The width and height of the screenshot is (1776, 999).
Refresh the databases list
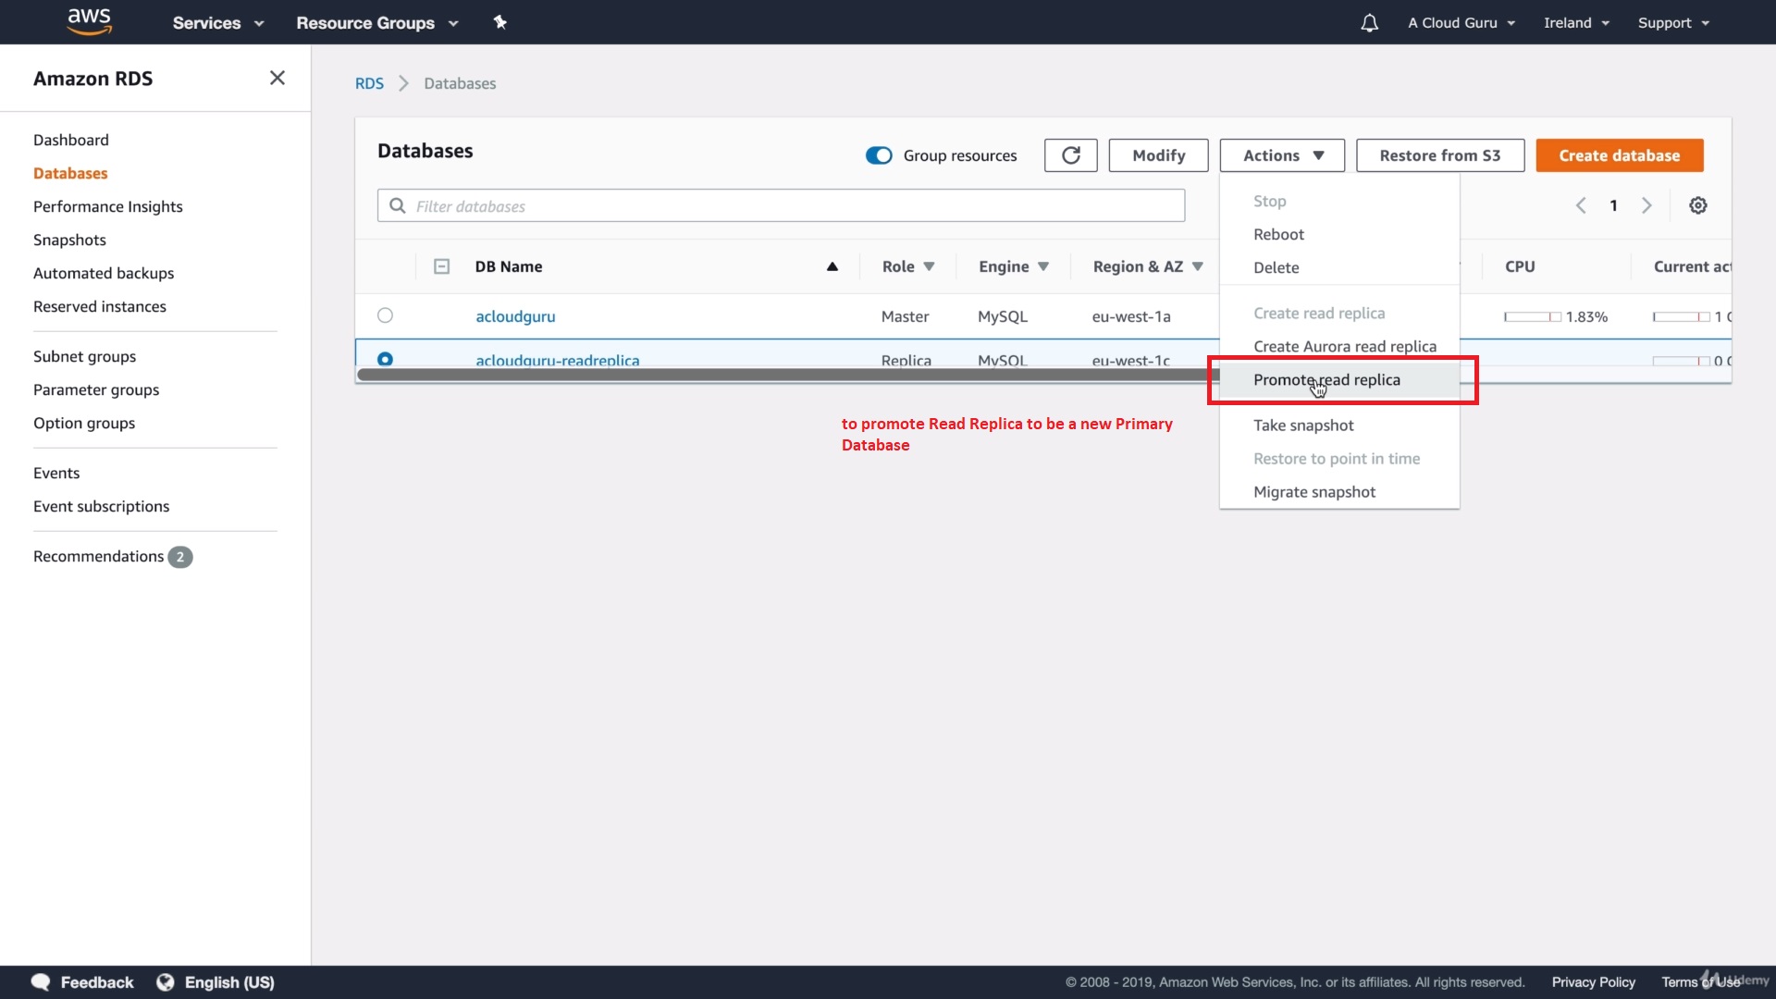pos(1070,155)
